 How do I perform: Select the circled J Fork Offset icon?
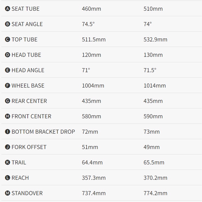pos(7,147)
